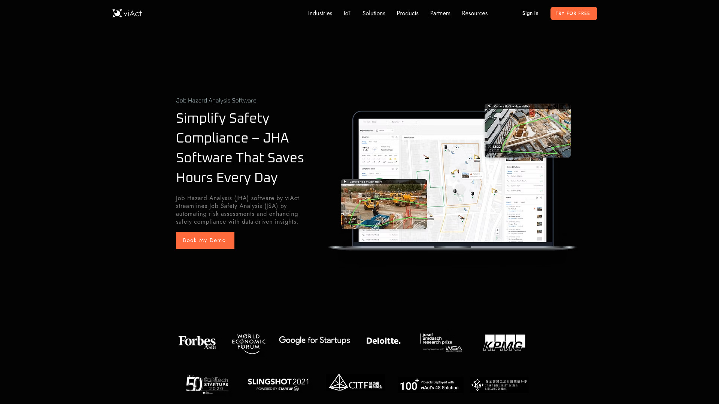This screenshot has height=404, width=719.
Task: Expand the Resources navigation dropdown
Action: tap(474, 13)
